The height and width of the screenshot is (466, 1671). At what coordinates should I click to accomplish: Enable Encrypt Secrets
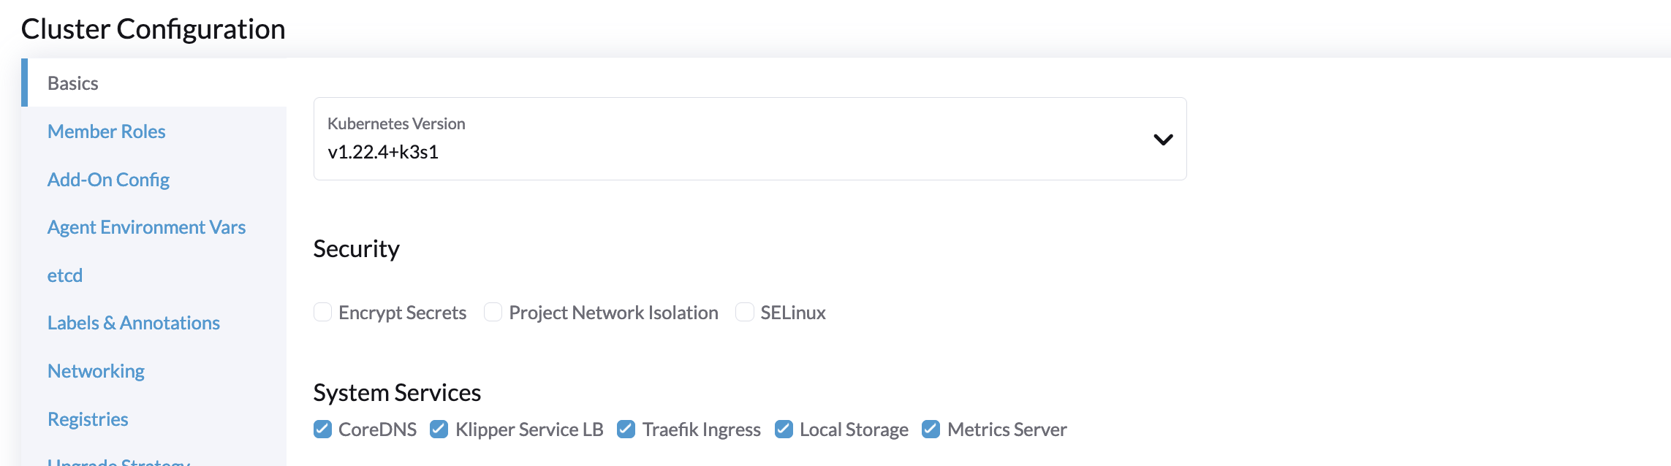click(322, 312)
